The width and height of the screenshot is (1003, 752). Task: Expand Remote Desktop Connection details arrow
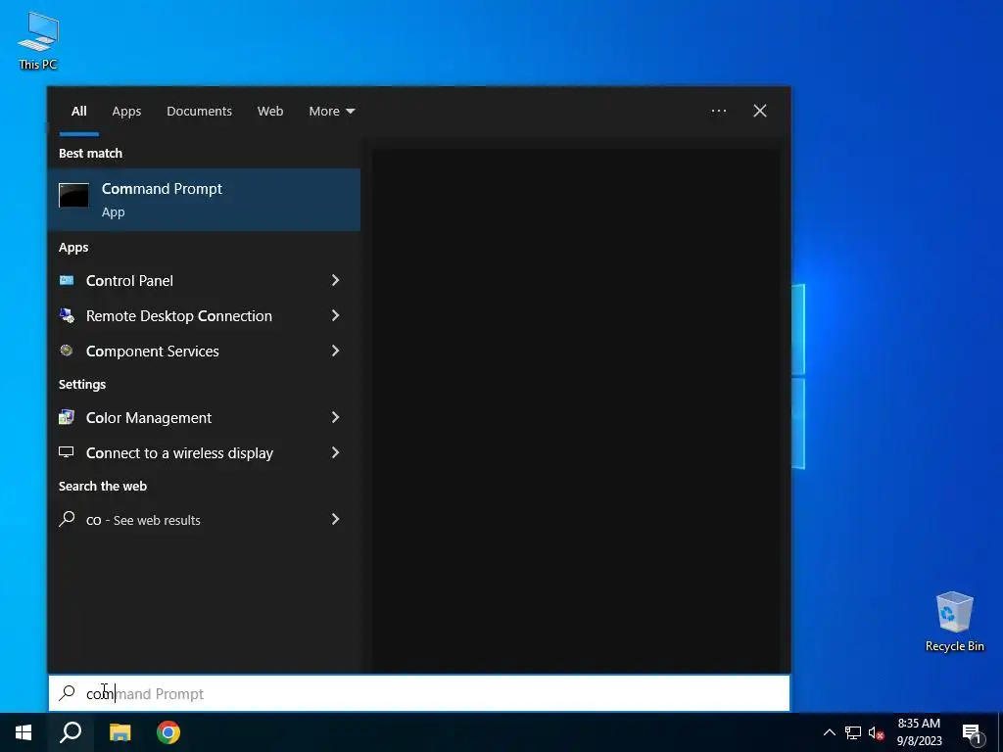coord(335,315)
